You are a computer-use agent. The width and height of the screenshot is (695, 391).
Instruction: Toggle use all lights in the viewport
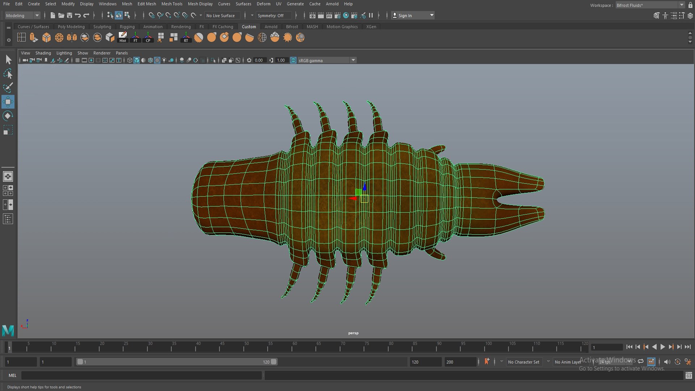click(164, 60)
